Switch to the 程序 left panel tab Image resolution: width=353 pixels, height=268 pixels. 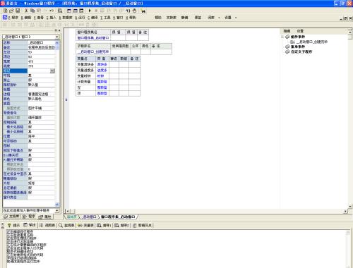tap(29, 217)
